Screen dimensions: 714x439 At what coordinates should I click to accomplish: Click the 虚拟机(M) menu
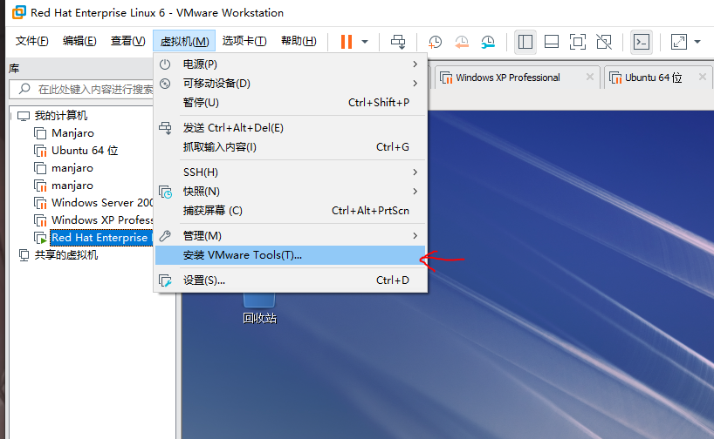184,41
